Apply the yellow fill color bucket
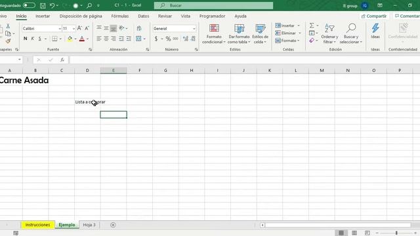This screenshot has height=236, width=420. tap(70, 39)
